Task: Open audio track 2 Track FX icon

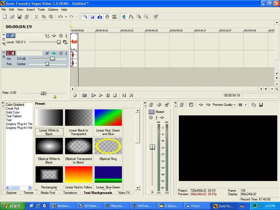Action: [x=54, y=53]
